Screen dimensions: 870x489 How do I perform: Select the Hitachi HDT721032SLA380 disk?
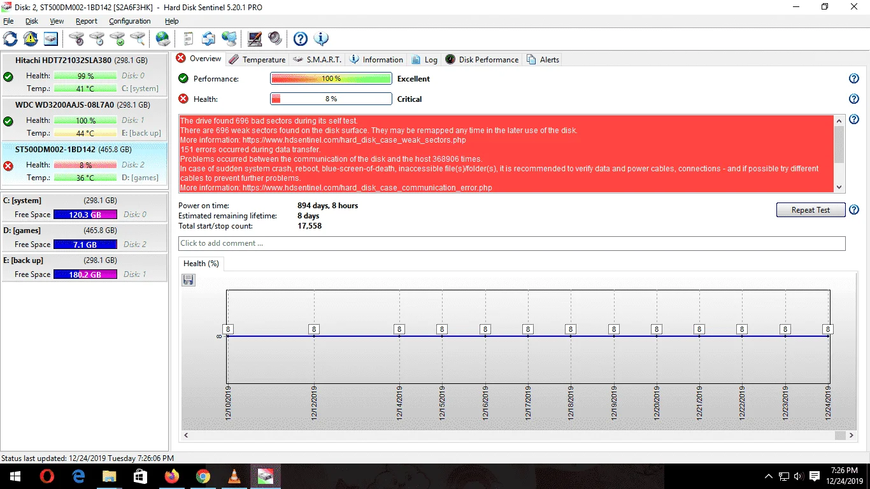[85, 75]
